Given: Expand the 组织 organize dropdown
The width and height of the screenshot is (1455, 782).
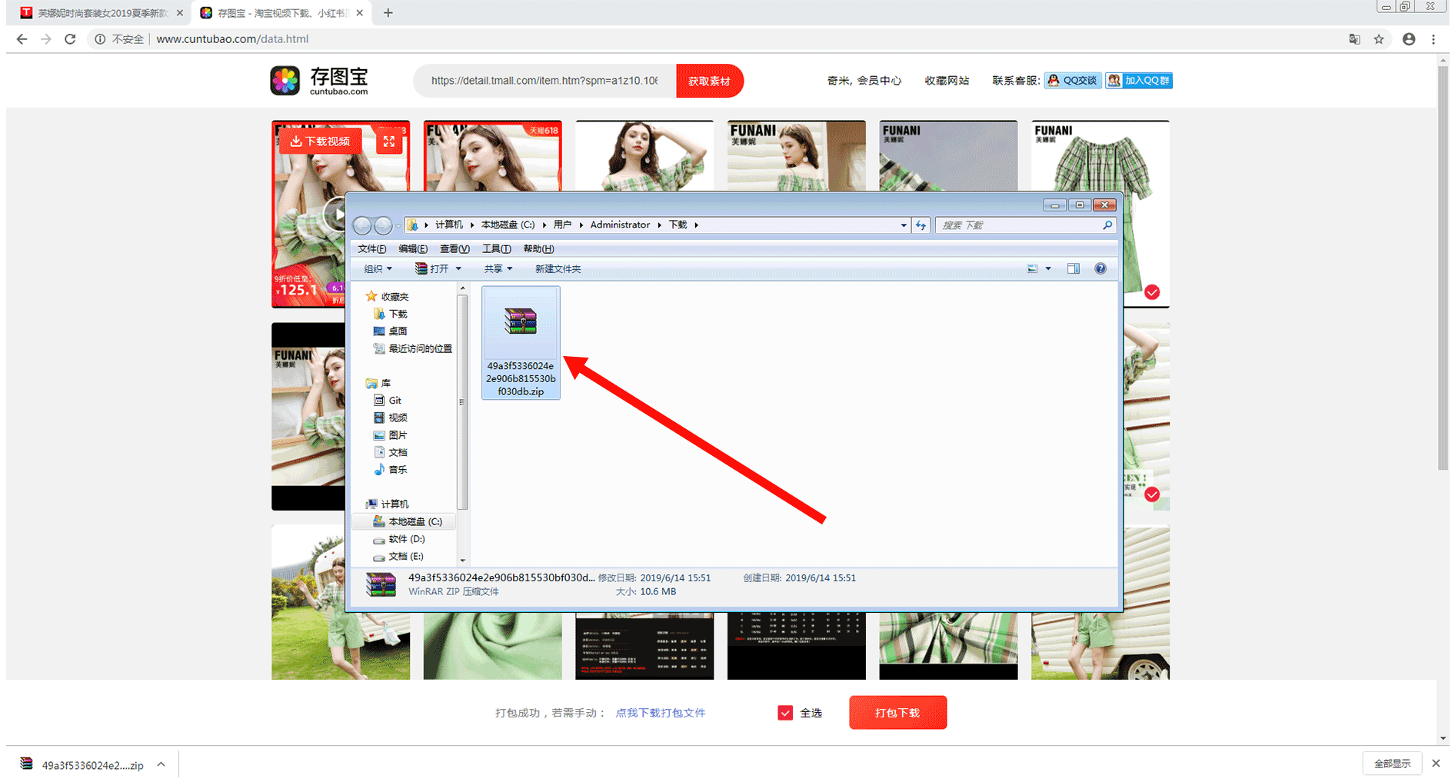Looking at the screenshot, I should click(x=378, y=269).
